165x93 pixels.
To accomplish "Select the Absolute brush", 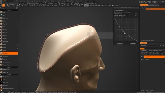I will (x=9, y=42).
